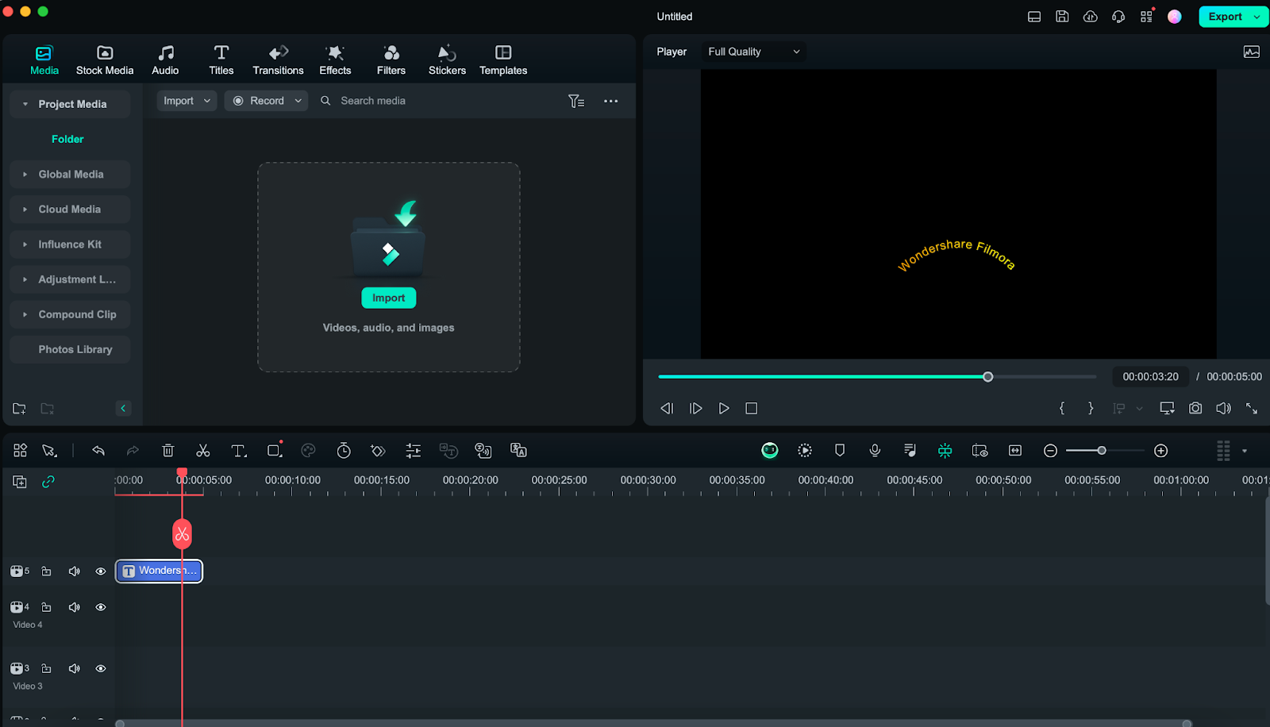Collapse the media sidebar panel
Image resolution: width=1270 pixels, height=727 pixels.
click(123, 409)
